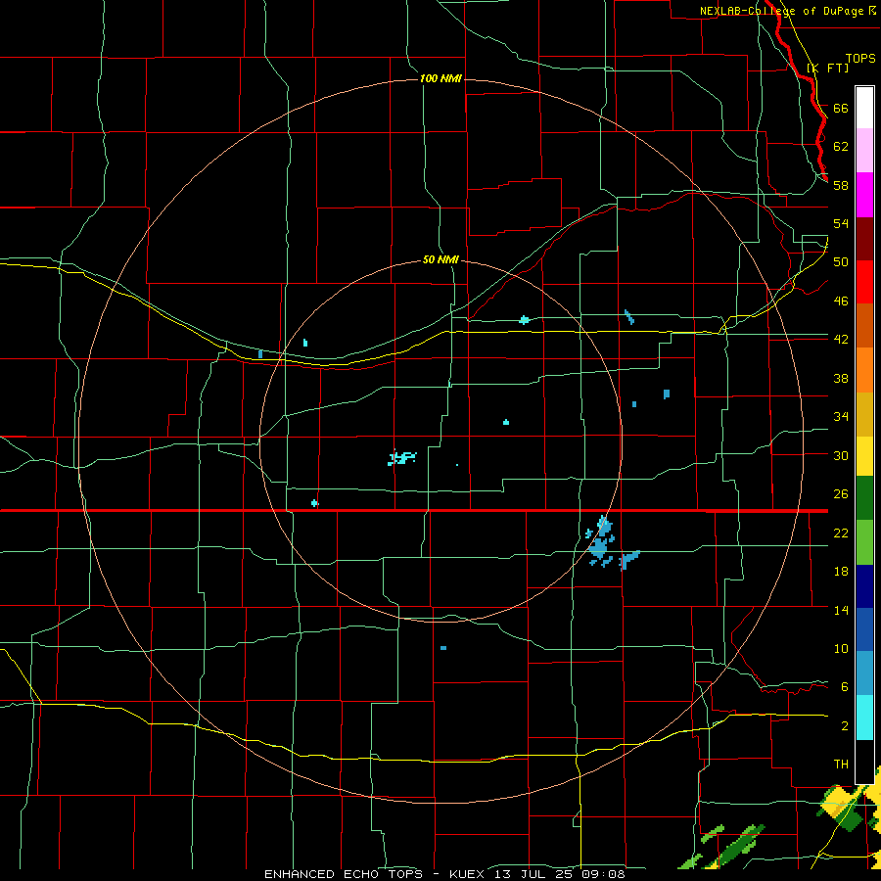The width and height of the screenshot is (881, 881).
Task: Select the dark orange legend swatch
Action: (x=864, y=325)
